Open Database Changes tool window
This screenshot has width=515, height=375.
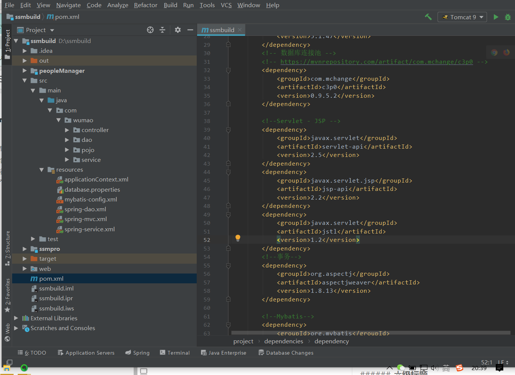click(x=286, y=353)
